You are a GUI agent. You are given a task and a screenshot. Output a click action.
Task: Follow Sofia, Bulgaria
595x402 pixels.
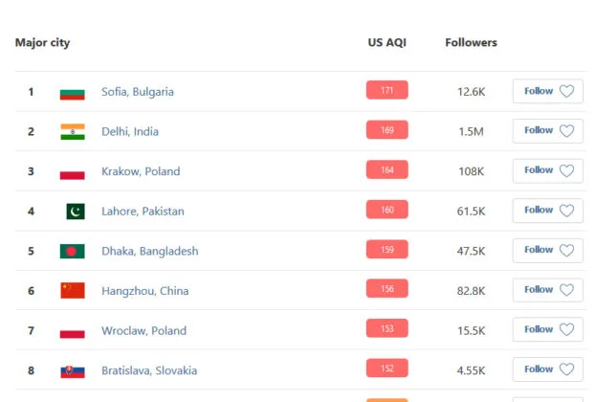pos(547,91)
